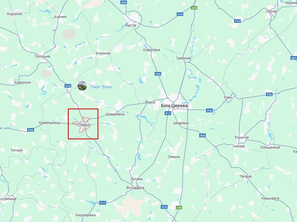Click the P18 road shield near Андрушки
This screenshot has height=222, width=297.
68,86
